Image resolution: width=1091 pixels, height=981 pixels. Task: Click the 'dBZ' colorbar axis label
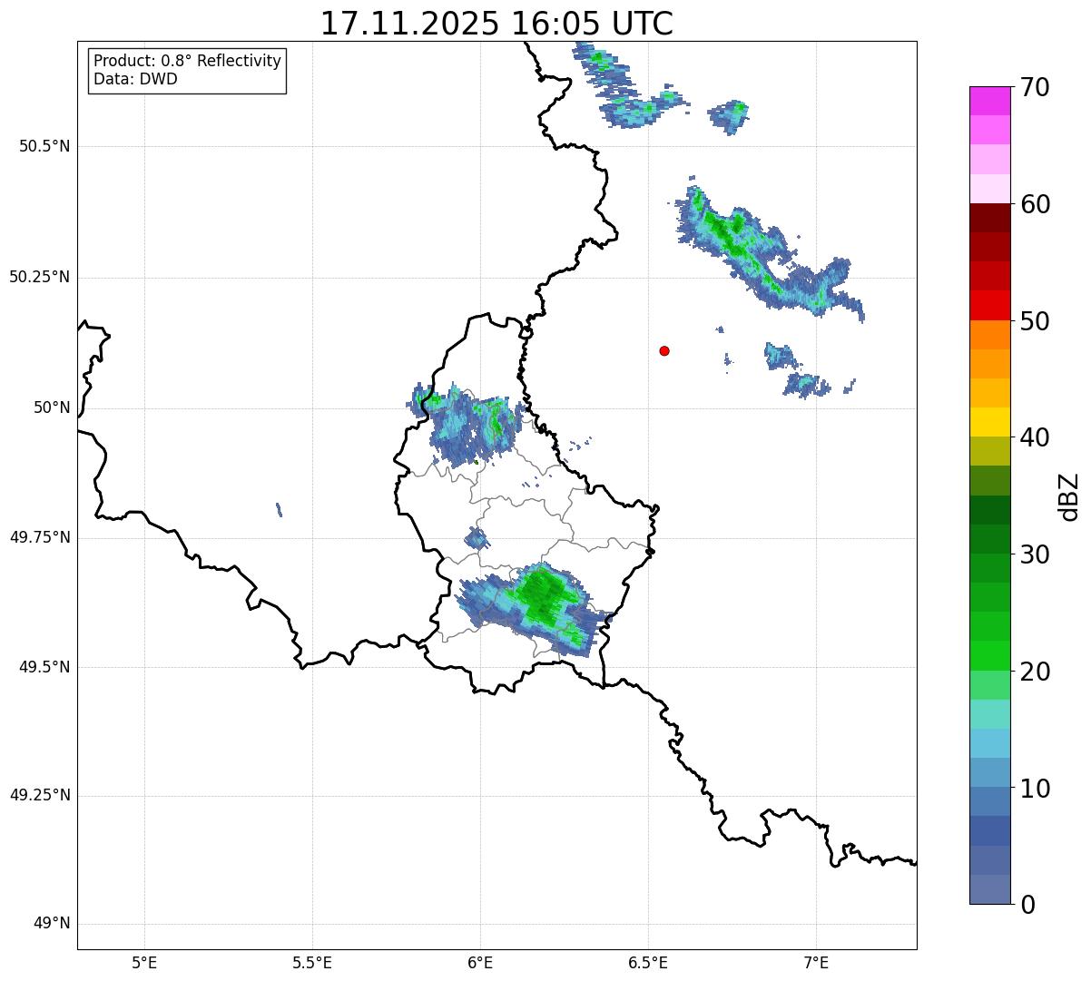click(x=1069, y=496)
